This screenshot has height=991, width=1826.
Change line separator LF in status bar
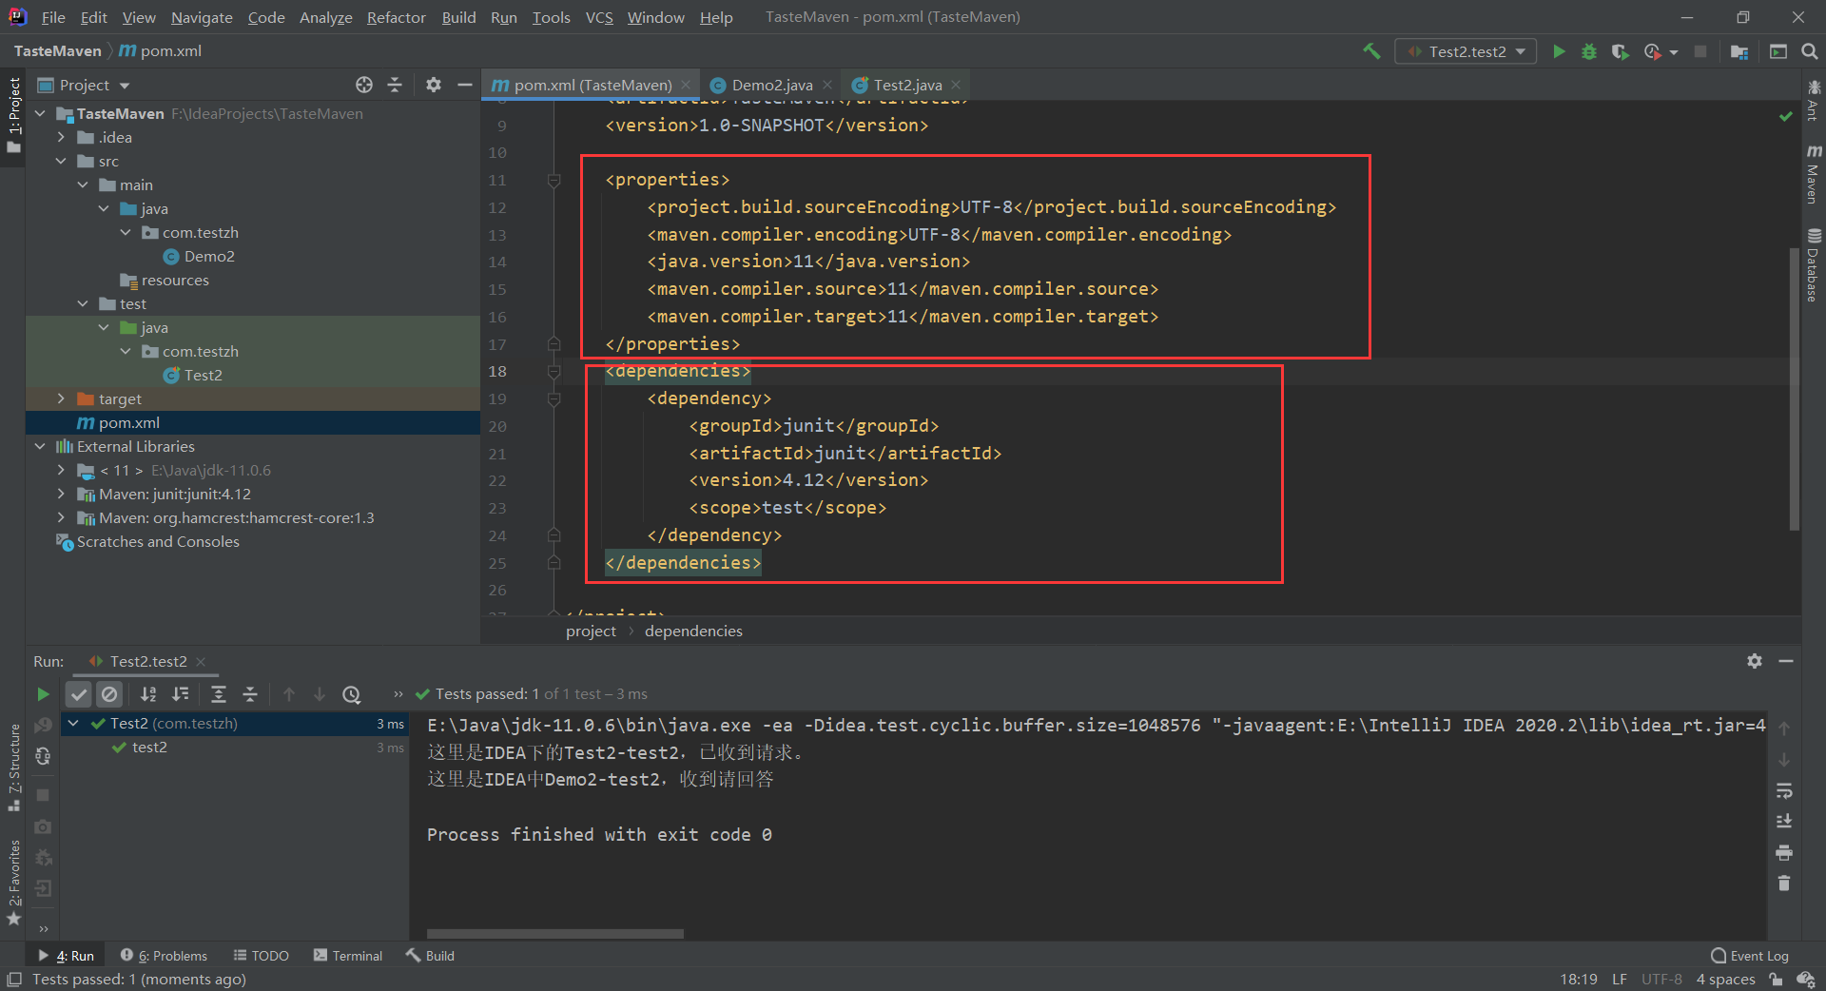1620,979
